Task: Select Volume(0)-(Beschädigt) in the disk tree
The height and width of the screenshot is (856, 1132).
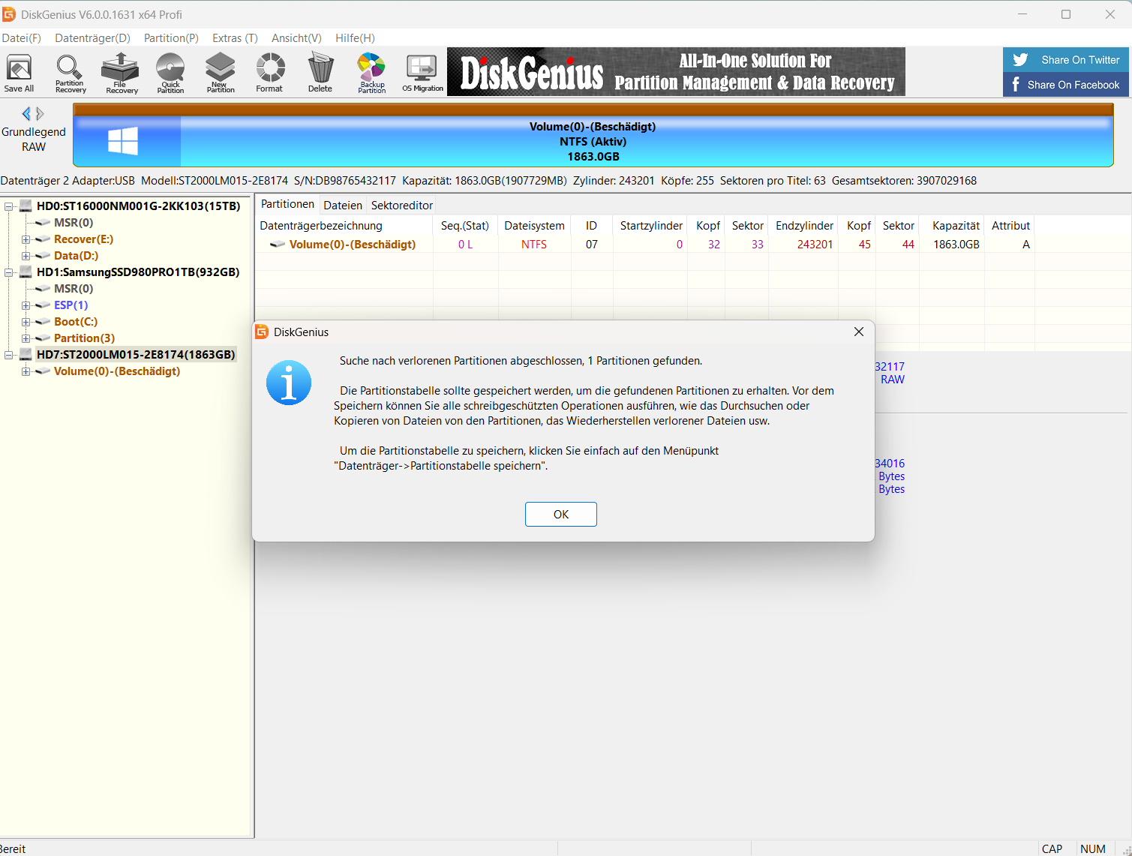Action: pos(117,371)
